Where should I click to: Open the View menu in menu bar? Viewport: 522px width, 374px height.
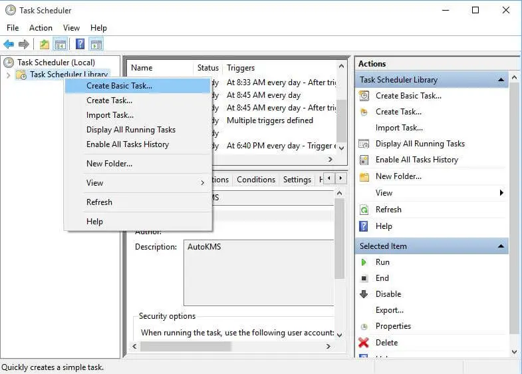[71, 28]
